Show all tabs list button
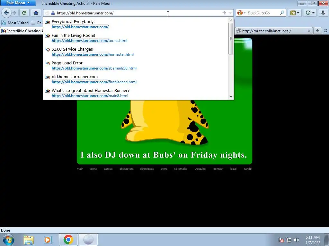The width and height of the screenshot is (329, 246). pos(326,31)
